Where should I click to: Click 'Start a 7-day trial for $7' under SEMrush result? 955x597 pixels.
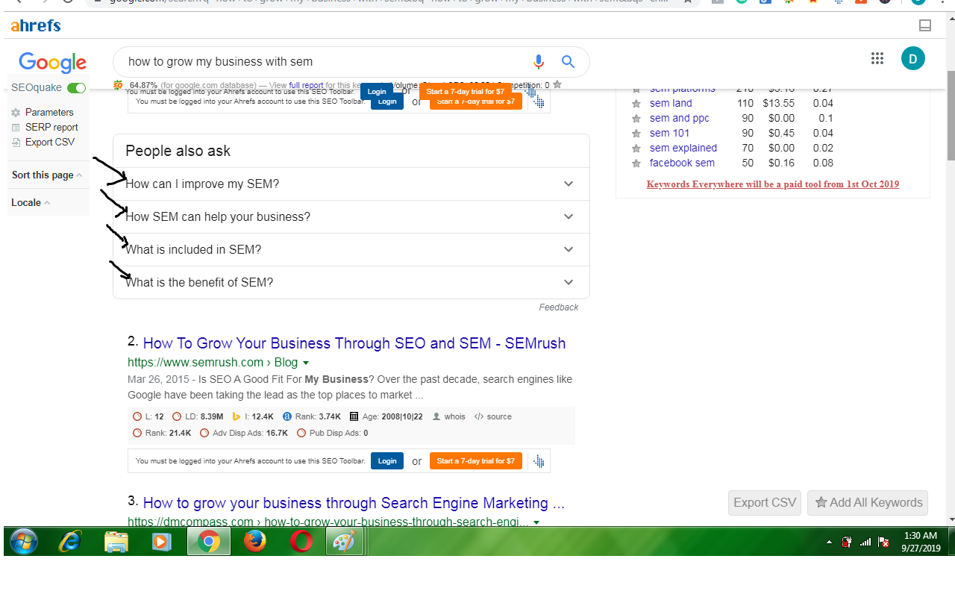(x=476, y=461)
